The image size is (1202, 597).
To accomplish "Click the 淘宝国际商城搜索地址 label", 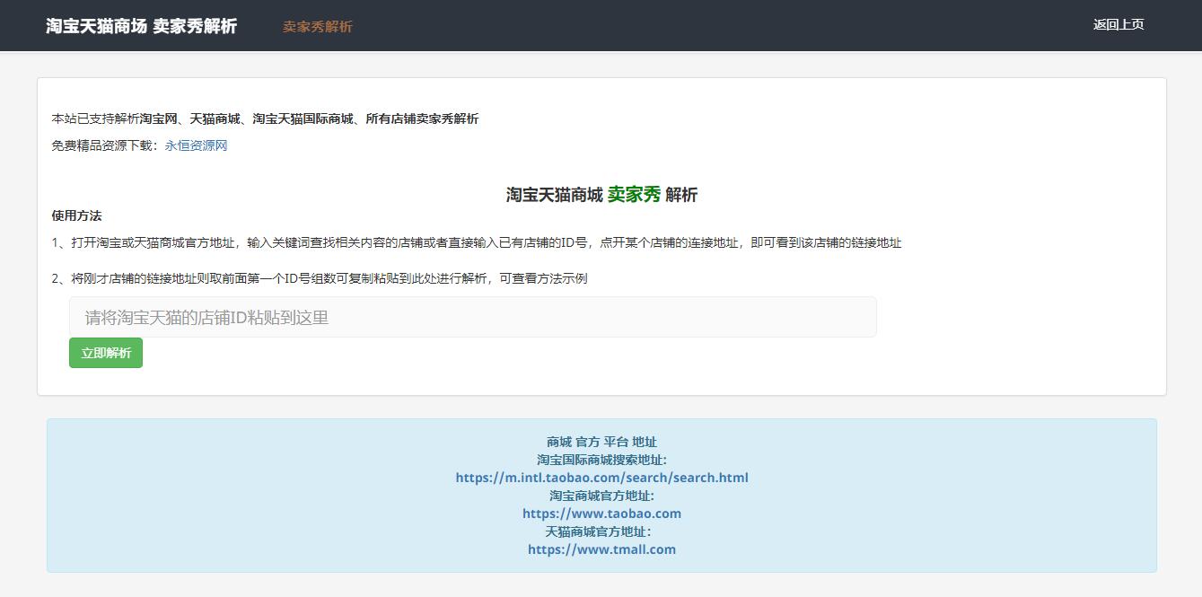I will [x=601, y=460].
